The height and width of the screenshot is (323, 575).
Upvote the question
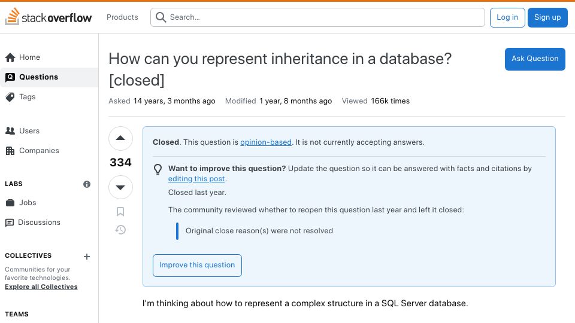(120, 138)
